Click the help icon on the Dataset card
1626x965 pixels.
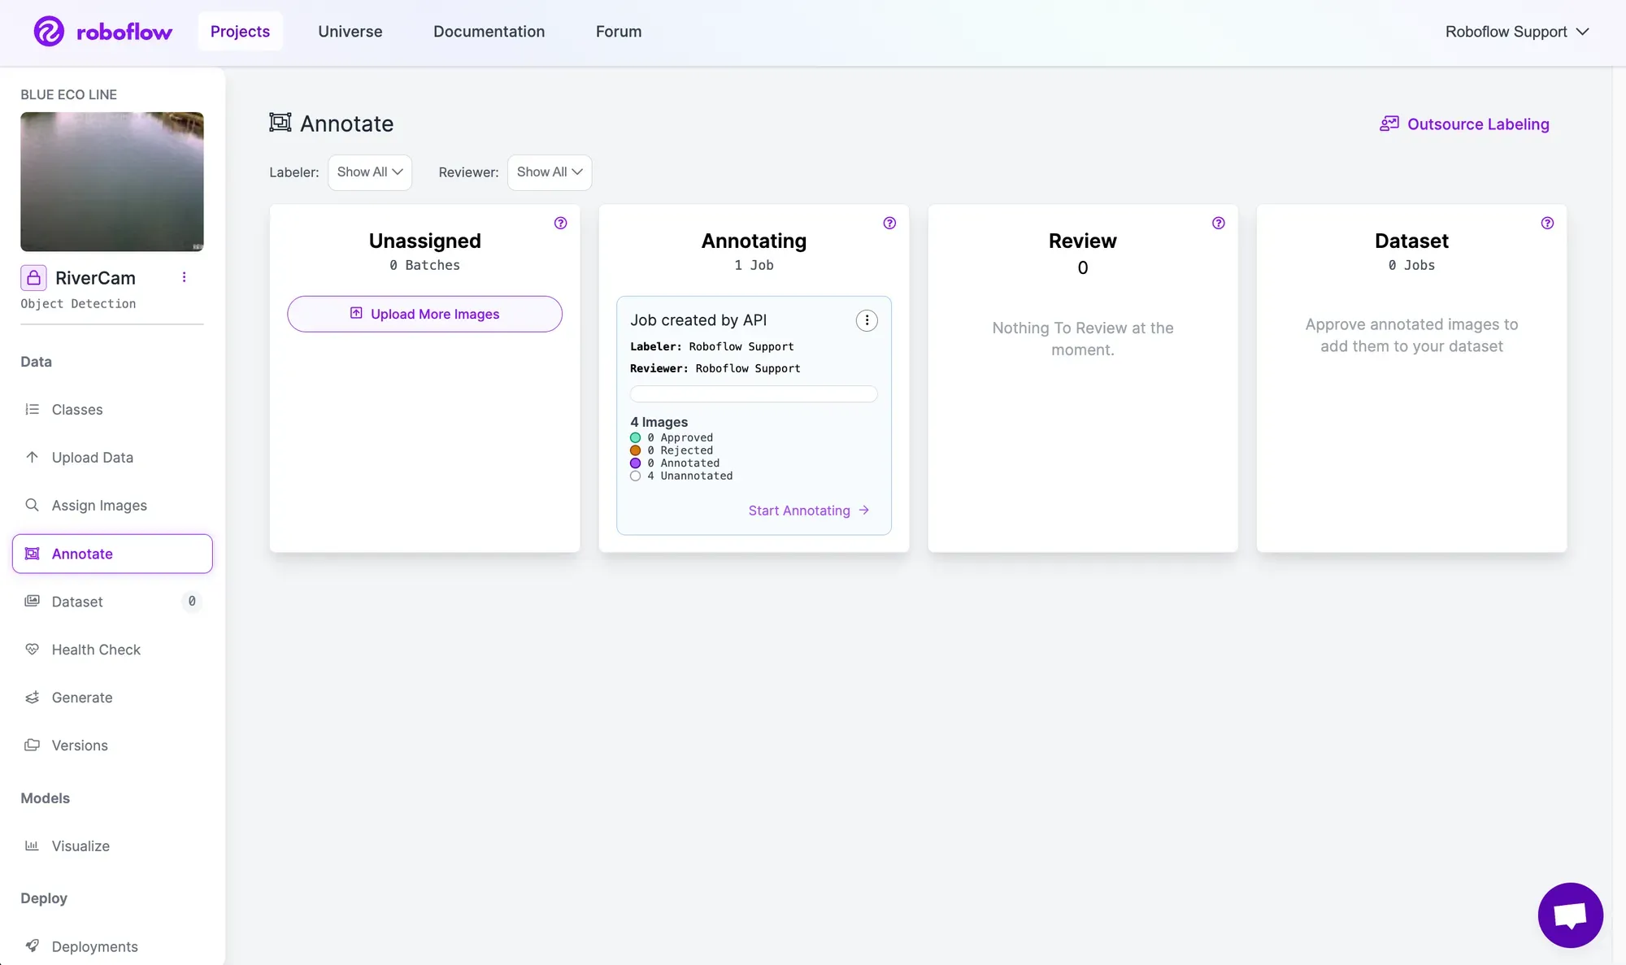(x=1547, y=224)
